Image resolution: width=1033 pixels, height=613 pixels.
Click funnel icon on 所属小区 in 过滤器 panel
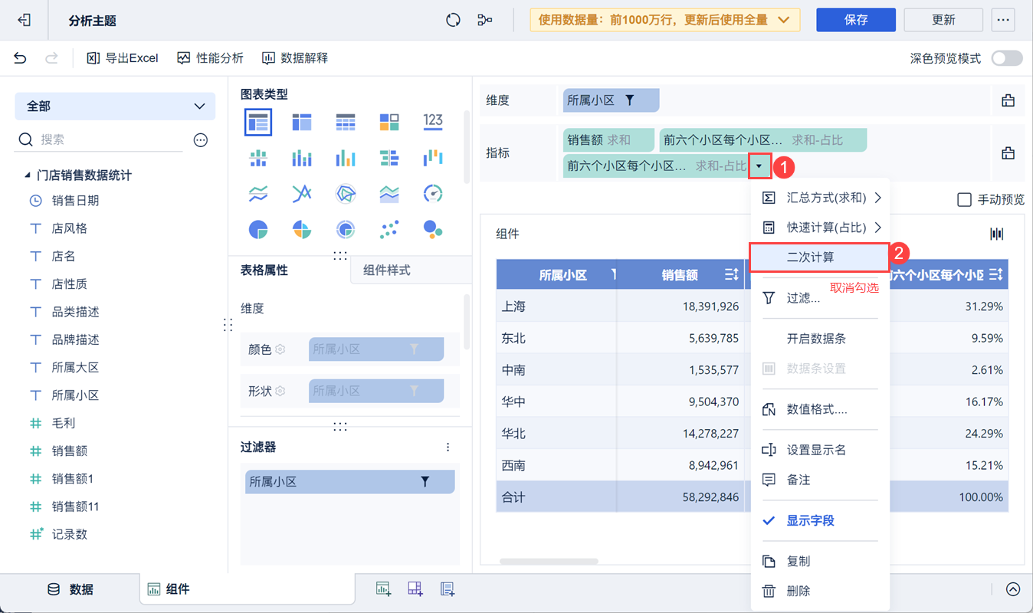pos(425,482)
